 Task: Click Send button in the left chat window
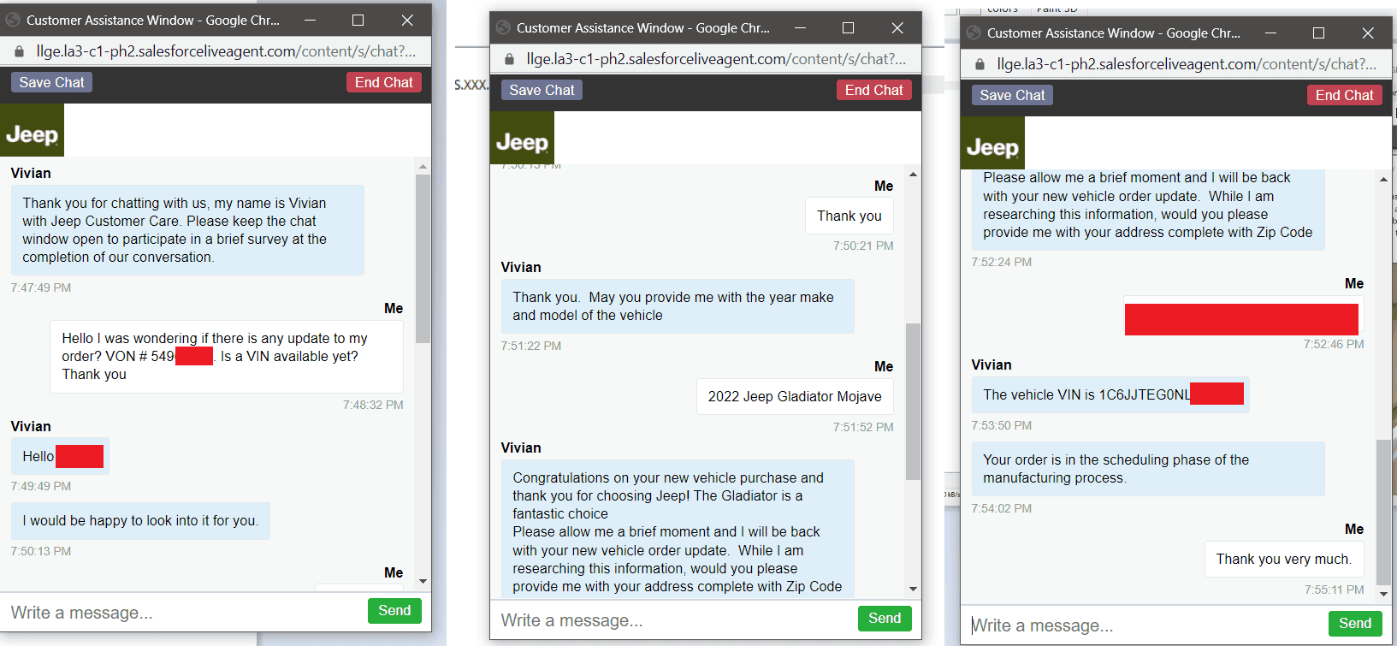(x=394, y=611)
